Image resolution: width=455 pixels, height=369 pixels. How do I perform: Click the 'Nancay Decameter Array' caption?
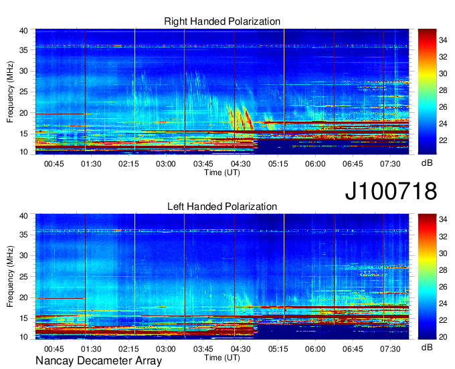pos(98,361)
